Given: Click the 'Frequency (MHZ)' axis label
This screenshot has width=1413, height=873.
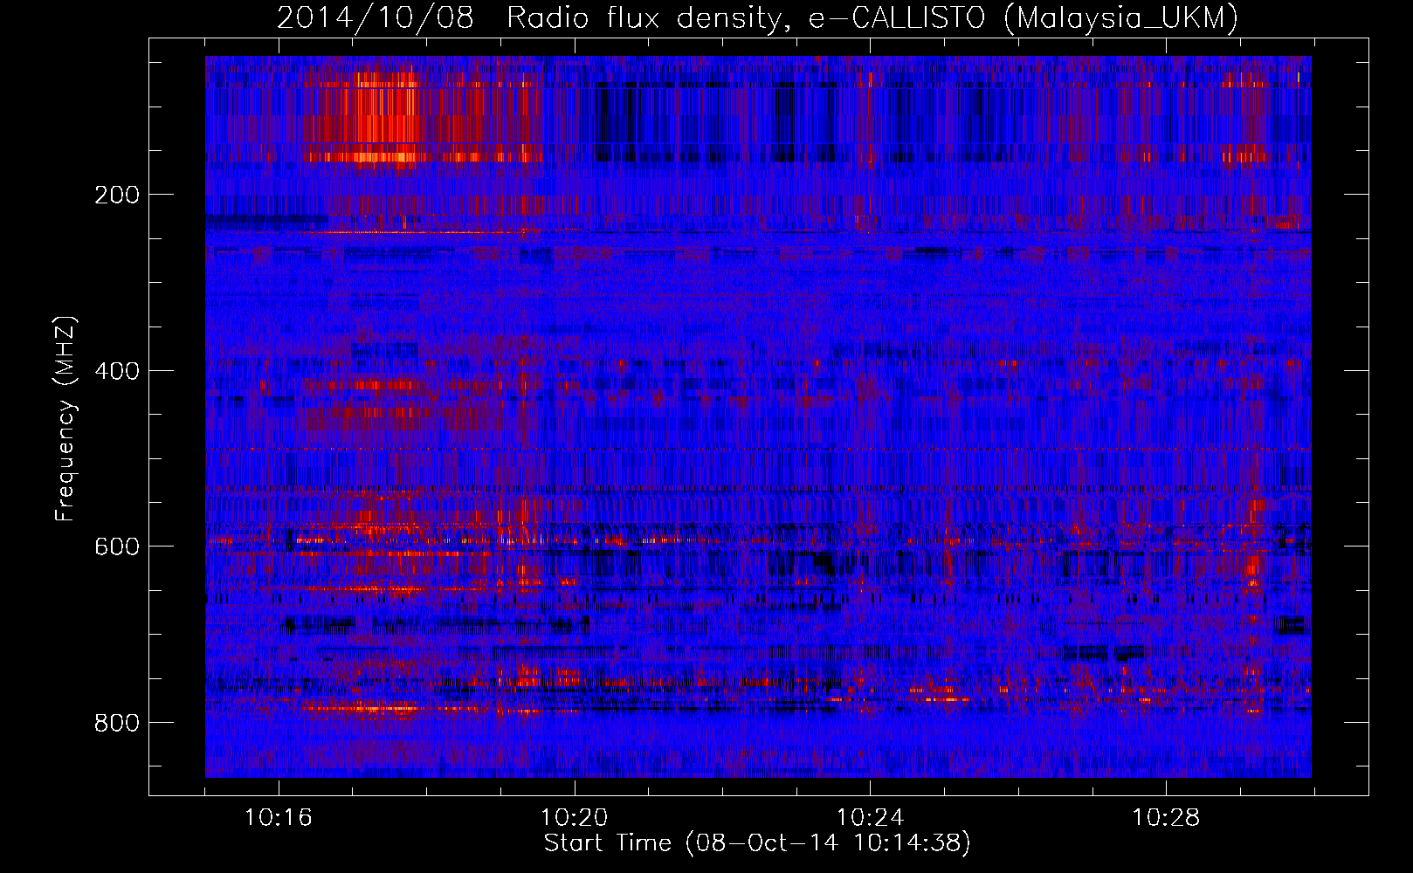Looking at the screenshot, I should coord(65,419).
